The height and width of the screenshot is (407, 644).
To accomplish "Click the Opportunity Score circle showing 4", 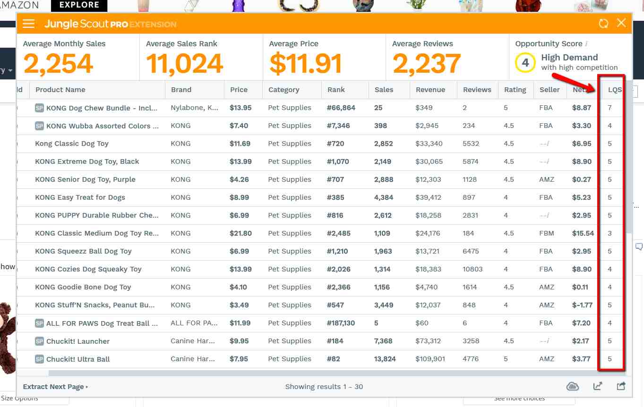I will [525, 63].
